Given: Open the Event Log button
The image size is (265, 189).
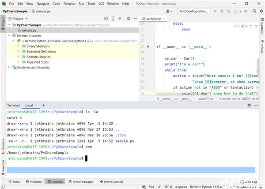Looking at the screenshot, I should 249,181.
